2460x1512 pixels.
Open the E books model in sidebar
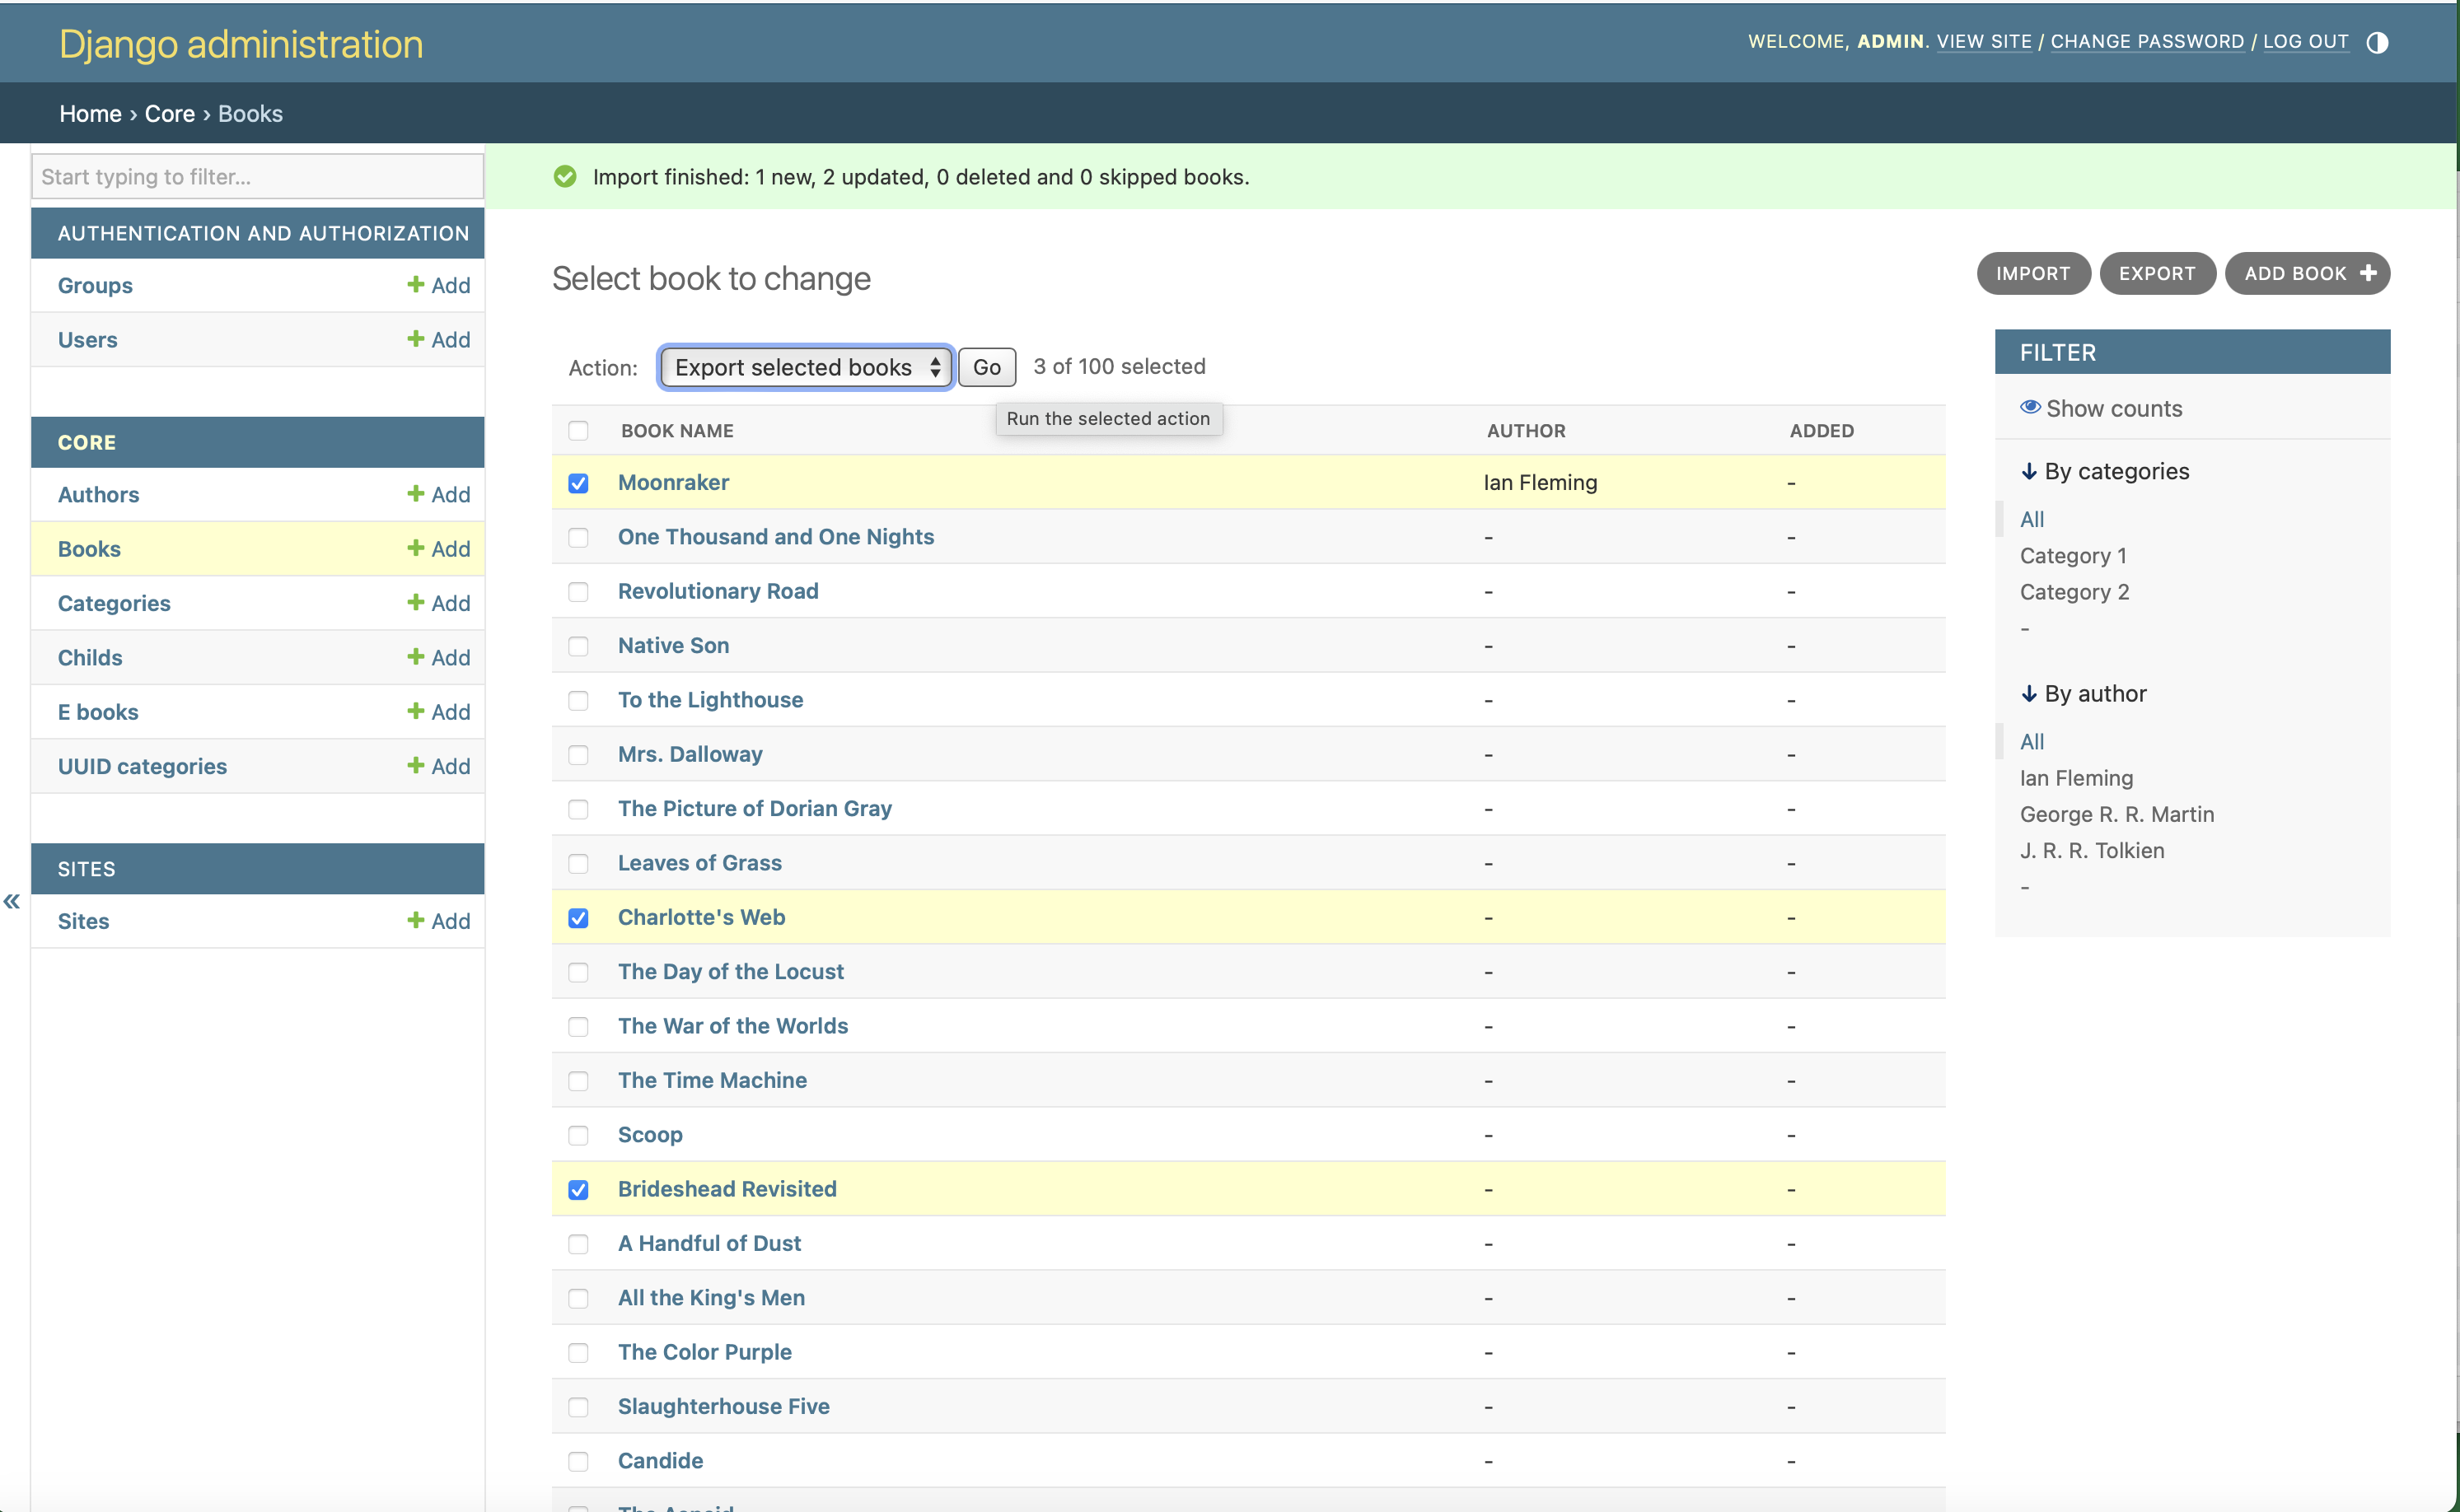pos(98,711)
